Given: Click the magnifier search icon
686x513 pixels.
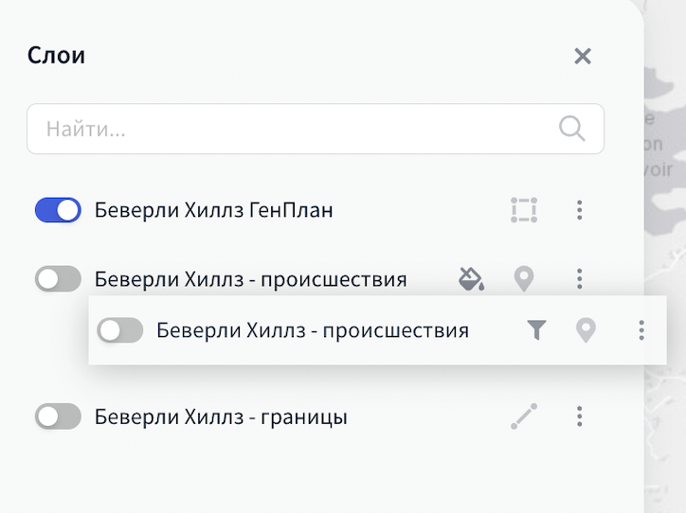Looking at the screenshot, I should [571, 128].
